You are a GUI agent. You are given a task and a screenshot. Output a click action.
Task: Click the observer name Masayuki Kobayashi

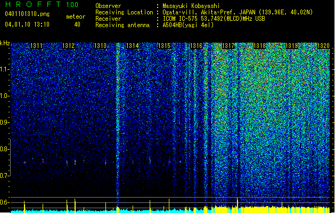(191, 6)
